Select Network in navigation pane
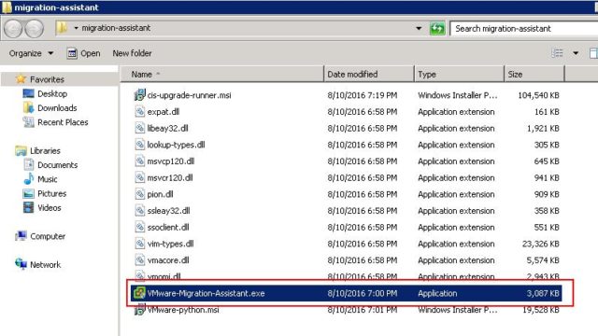Viewport: 598px width, 336px height. 46,265
